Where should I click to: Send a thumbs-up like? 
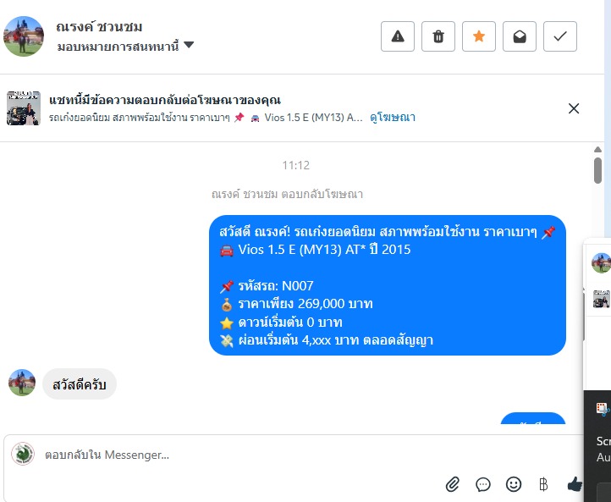[x=575, y=484]
